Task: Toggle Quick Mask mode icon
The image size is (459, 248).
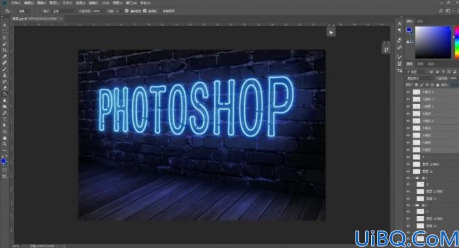Action: pyautogui.click(x=5, y=170)
